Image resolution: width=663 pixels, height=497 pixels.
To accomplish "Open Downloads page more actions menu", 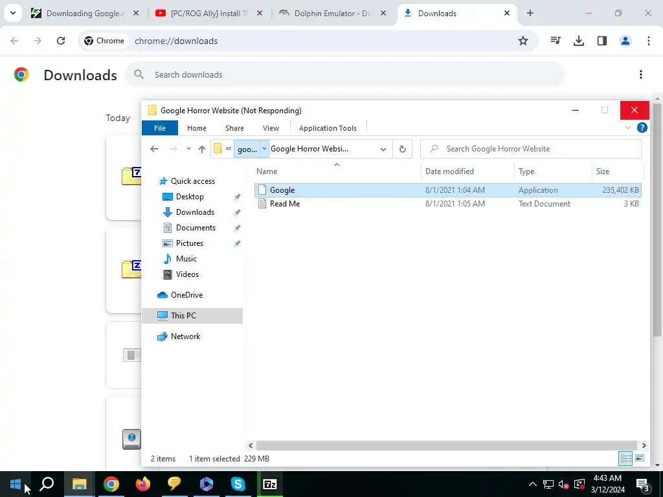I will point(641,75).
